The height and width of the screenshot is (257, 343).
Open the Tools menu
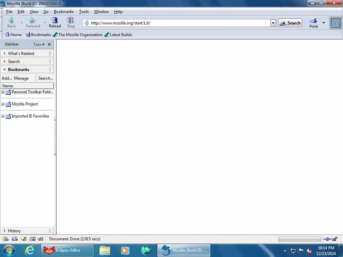tap(84, 12)
